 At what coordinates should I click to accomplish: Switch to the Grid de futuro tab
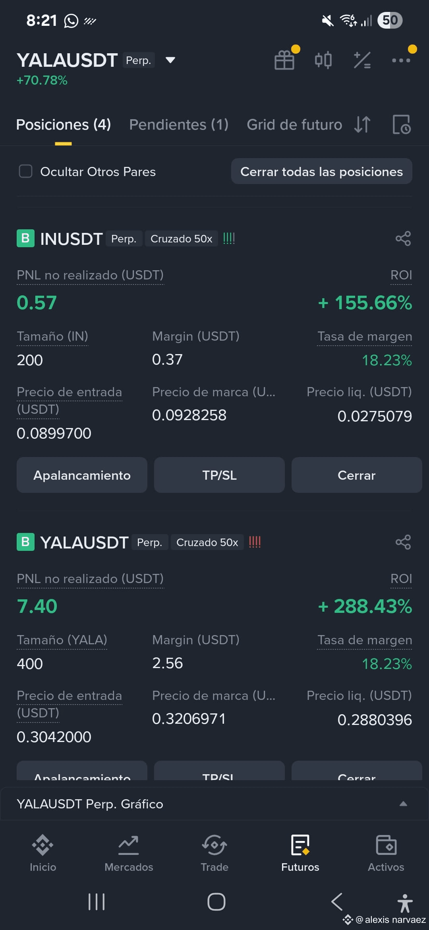point(294,125)
